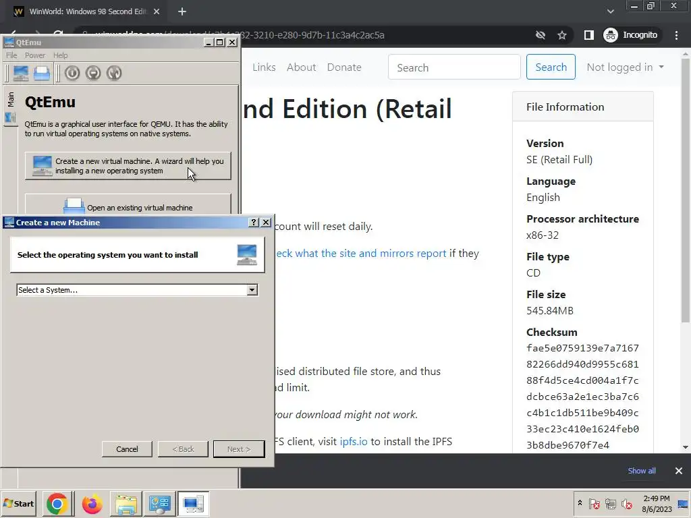Image resolution: width=691 pixels, height=518 pixels.
Task: Click the restart toolbar icon in QtEmu
Action: coord(113,73)
